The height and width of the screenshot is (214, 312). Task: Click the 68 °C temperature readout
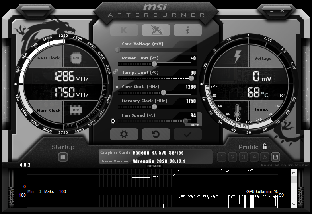click(x=258, y=93)
